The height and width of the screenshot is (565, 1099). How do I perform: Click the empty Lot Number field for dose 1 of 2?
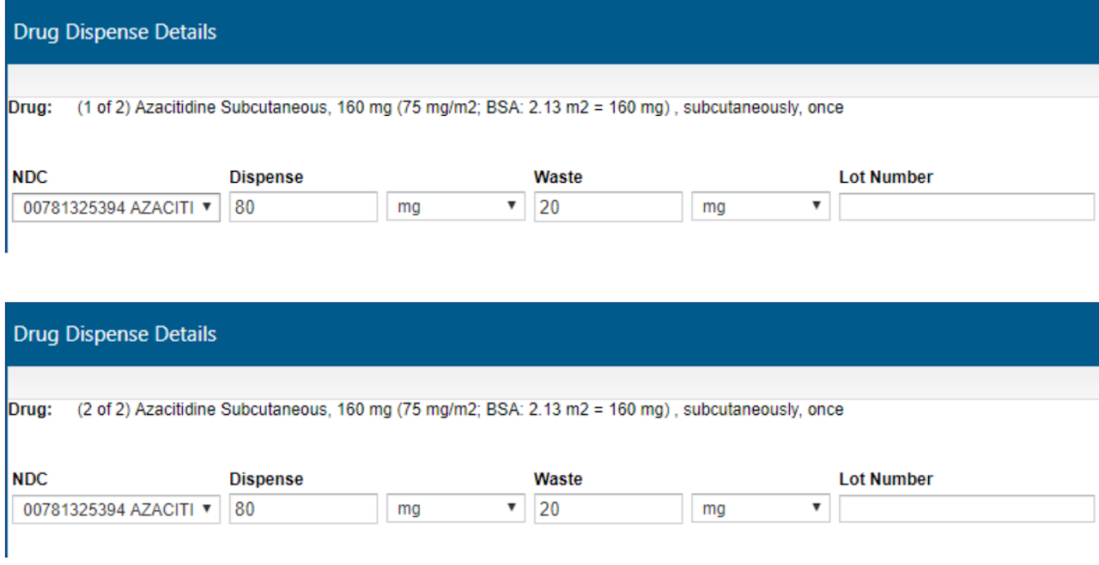click(x=966, y=207)
